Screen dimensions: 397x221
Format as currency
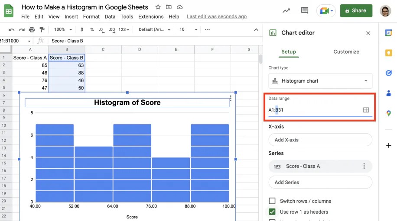(81, 29)
